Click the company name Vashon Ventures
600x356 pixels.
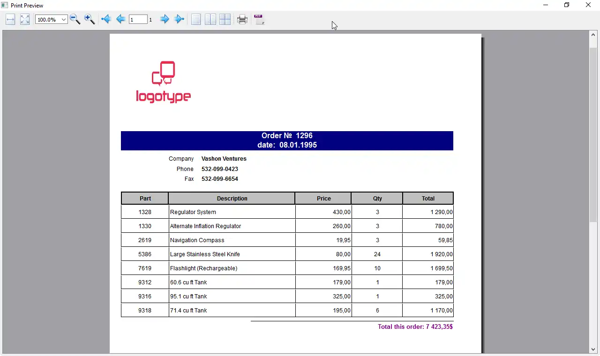(x=224, y=159)
